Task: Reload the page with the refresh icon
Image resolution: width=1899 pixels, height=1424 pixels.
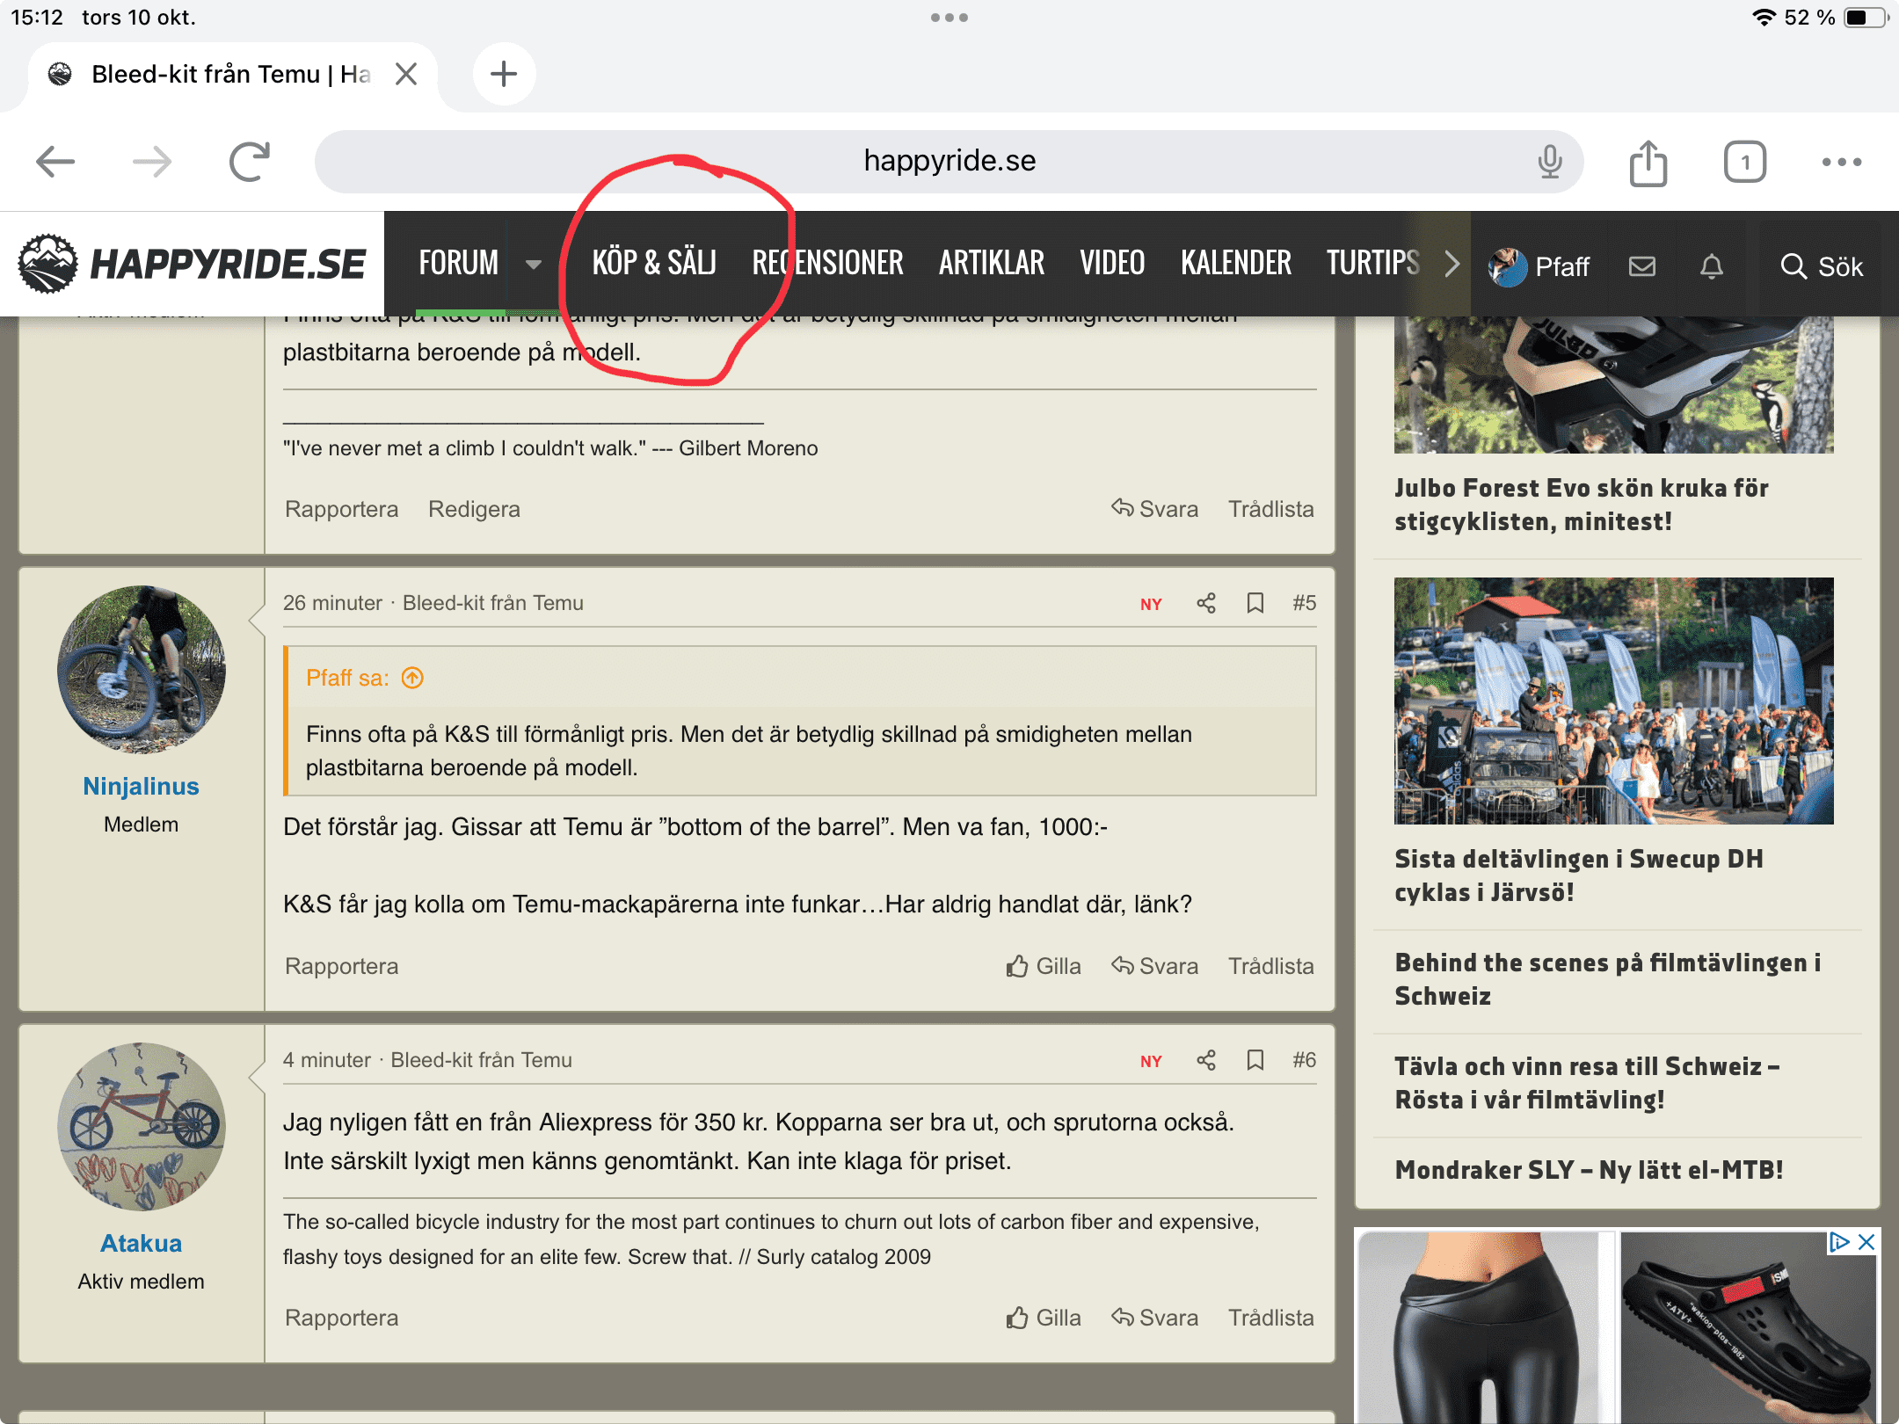Action: (250, 162)
